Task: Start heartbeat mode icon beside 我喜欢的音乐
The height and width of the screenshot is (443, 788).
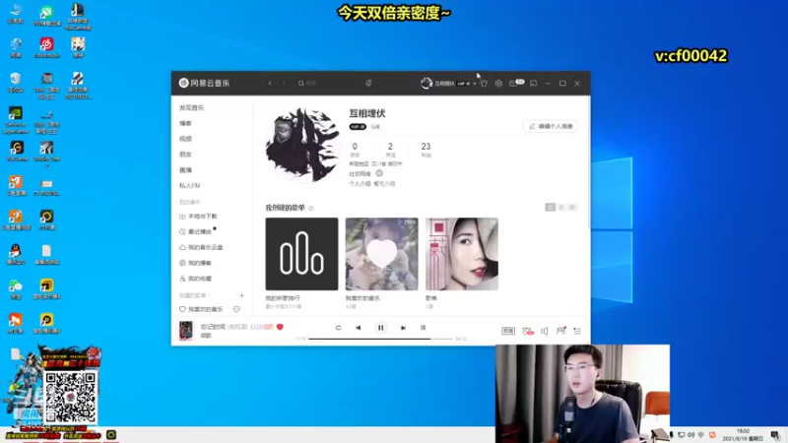Action: 236,309
